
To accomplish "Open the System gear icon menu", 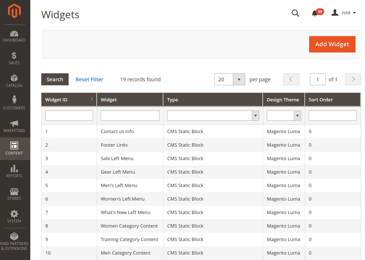I will pyautogui.click(x=14, y=214).
